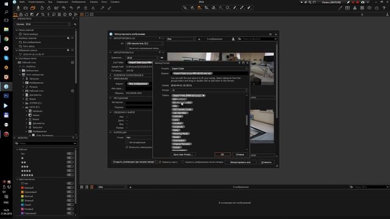The width and height of the screenshot is (390, 219).
Task: Click 'Открыть коллекцию при начале импорта' button
Action: (x=133, y=162)
